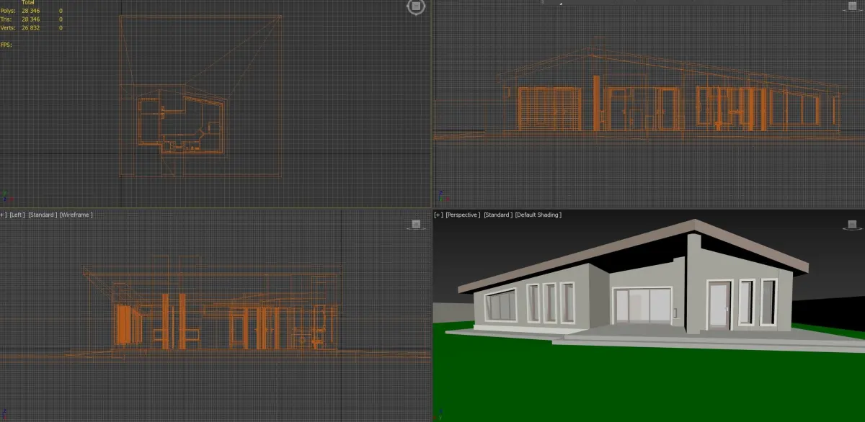The image size is (865, 422).
Task: Open the [Perspective] view label menu
Action: 463,215
